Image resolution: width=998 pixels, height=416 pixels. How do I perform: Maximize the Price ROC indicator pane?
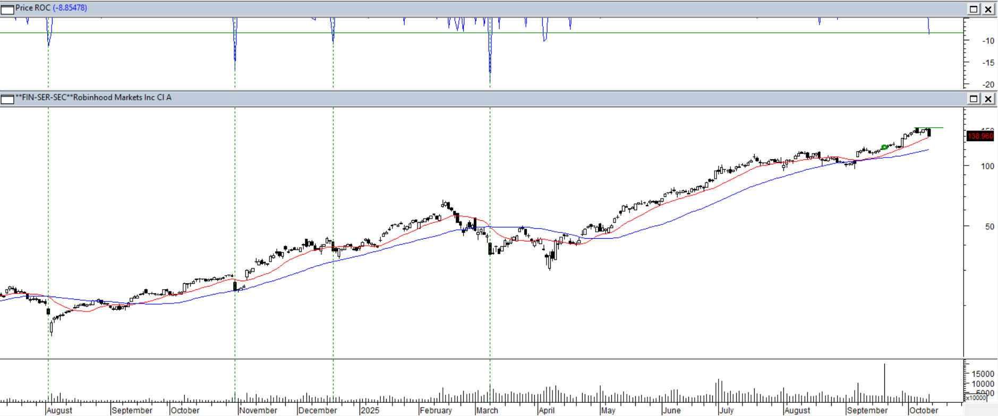pyautogui.click(x=974, y=9)
